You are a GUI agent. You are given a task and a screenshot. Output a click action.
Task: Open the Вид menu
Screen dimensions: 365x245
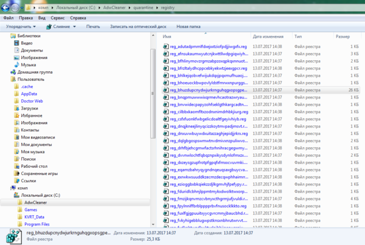coord(42,18)
